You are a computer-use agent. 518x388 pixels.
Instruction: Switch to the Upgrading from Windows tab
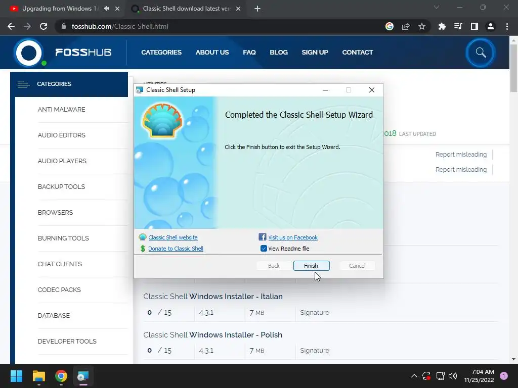60,9
